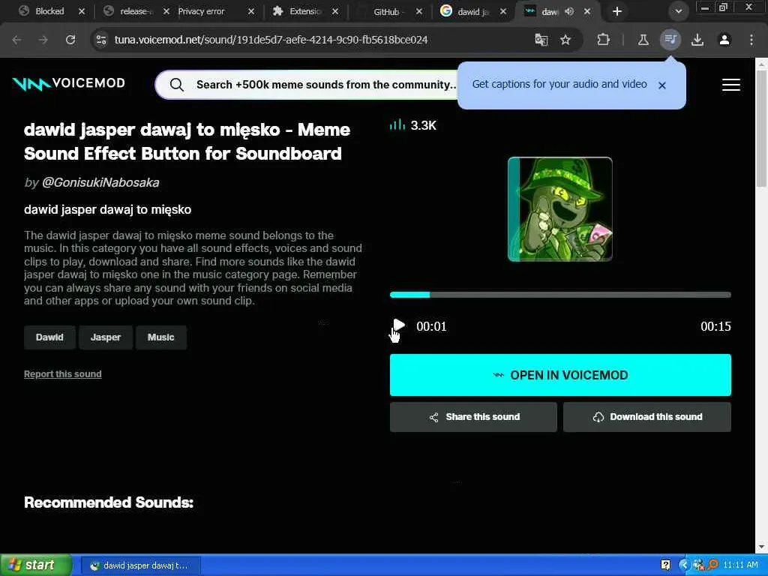Click the Voicemod logo
Image resolution: width=768 pixels, height=576 pixels.
(68, 84)
